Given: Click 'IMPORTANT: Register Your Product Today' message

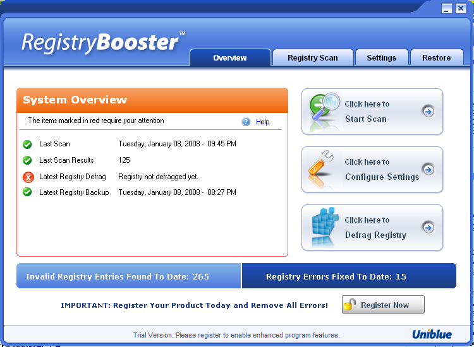Looking at the screenshot, I should tap(195, 305).
